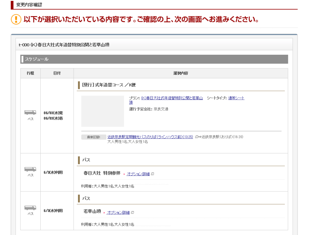The image size is (318, 235).
Task: Click the popup icon after the boarding stop link
Action: coord(197,137)
